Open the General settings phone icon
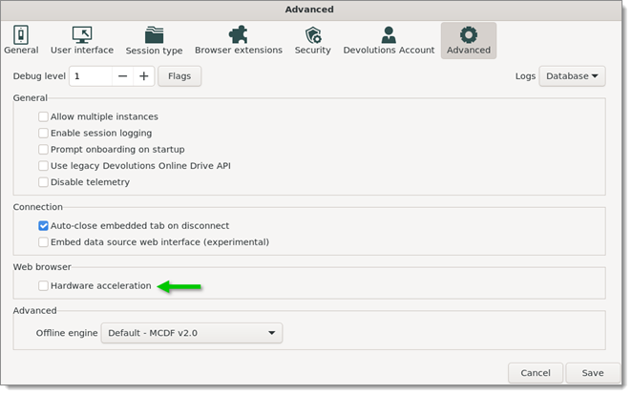This screenshot has width=632, height=395. click(21, 34)
